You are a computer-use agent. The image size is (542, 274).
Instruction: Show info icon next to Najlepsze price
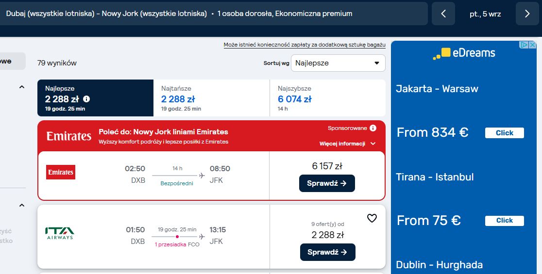[86, 99]
